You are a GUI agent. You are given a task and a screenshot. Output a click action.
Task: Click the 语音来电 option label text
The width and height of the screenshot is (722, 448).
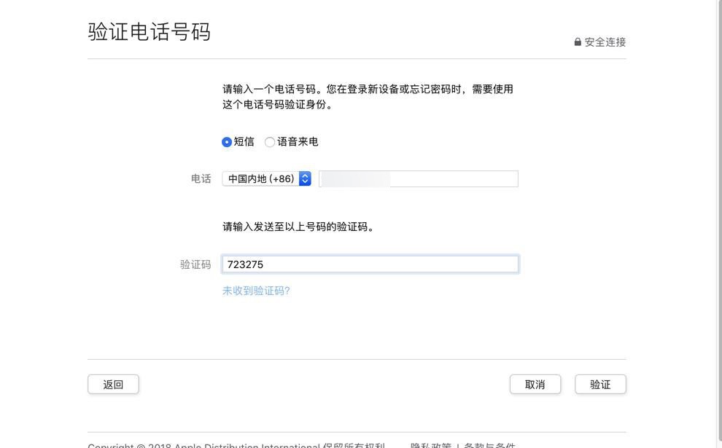tap(298, 142)
